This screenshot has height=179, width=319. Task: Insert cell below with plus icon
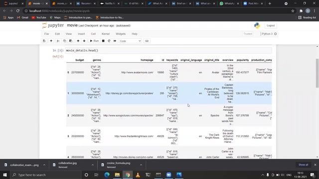pos(51,41)
